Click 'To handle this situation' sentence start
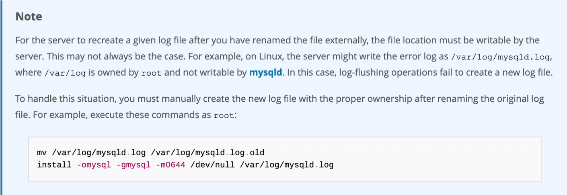The image size is (567, 195). 54,99
